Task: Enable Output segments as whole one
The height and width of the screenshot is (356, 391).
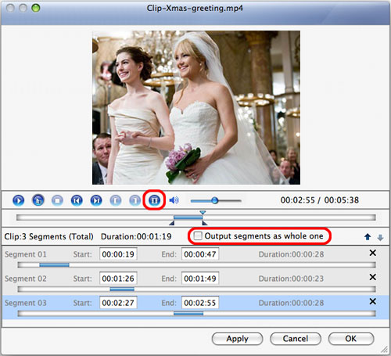Action: pyautogui.click(x=198, y=236)
